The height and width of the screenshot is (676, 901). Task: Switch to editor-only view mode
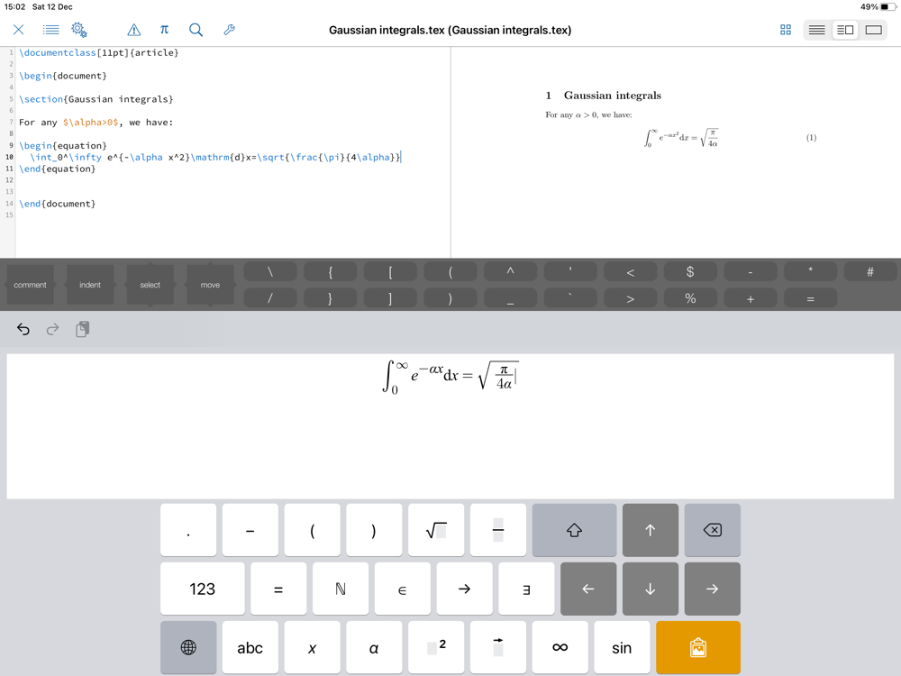(816, 30)
